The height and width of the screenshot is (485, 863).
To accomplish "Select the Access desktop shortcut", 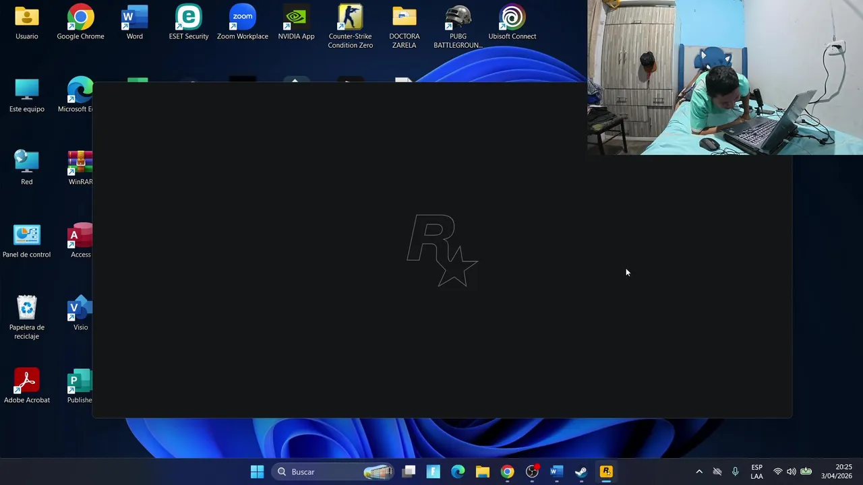I will (80, 240).
